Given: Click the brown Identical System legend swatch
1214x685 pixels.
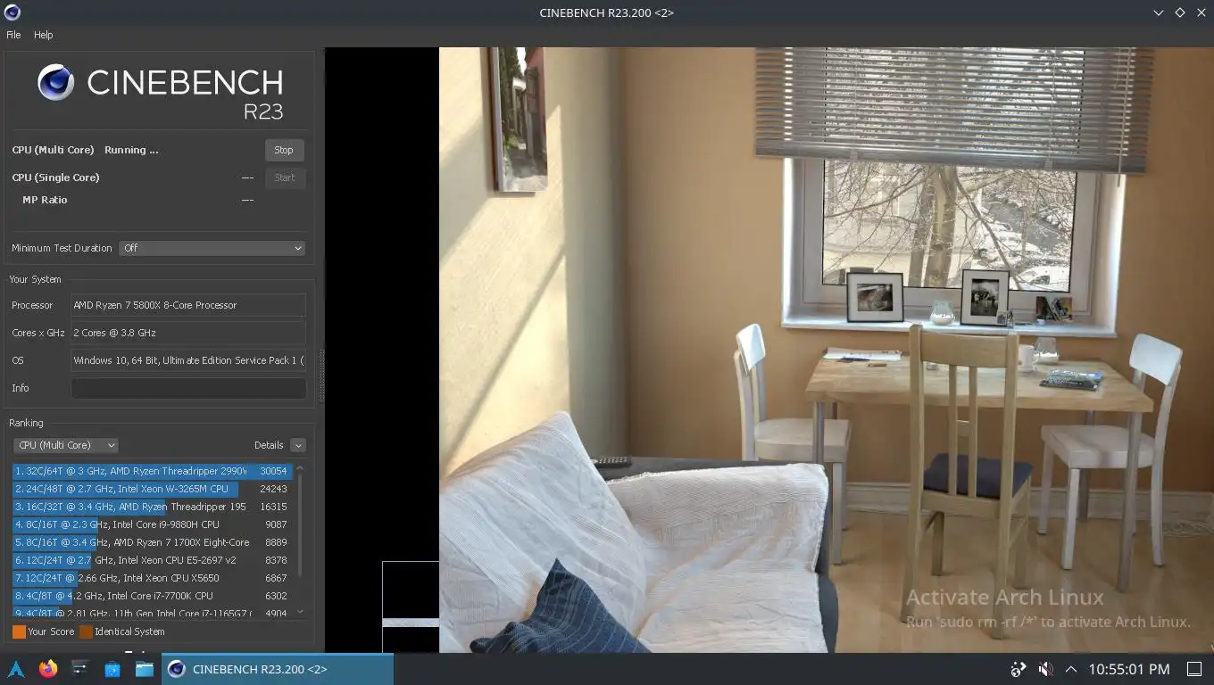Looking at the screenshot, I should (86, 631).
